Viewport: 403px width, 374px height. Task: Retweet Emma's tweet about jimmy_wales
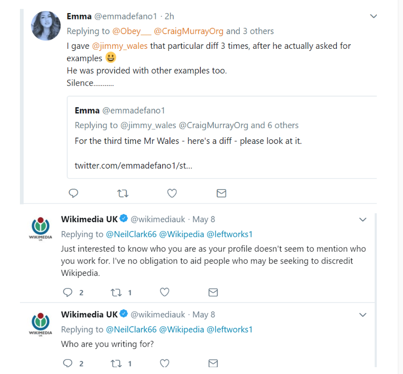point(123,193)
